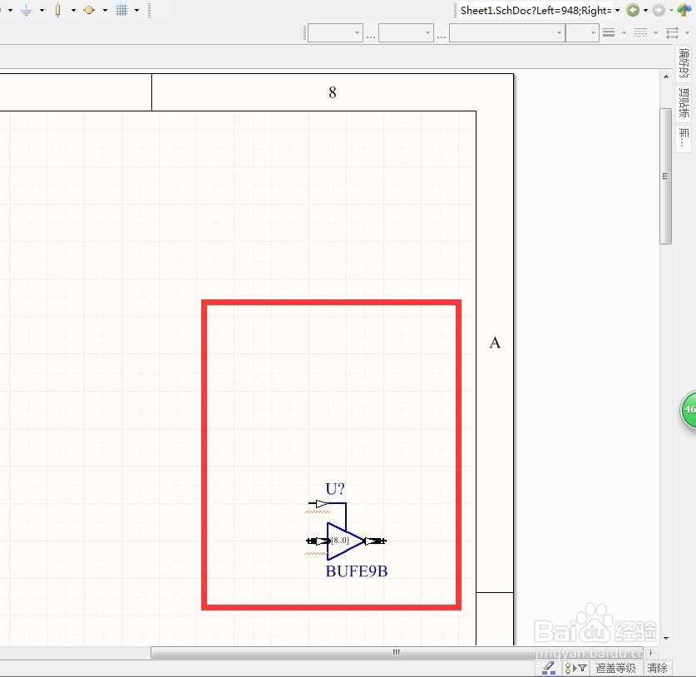Image resolution: width=696 pixels, height=677 pixels.
Task: Click first ellipsis button after combo box
Action: (x=371, y=36)
